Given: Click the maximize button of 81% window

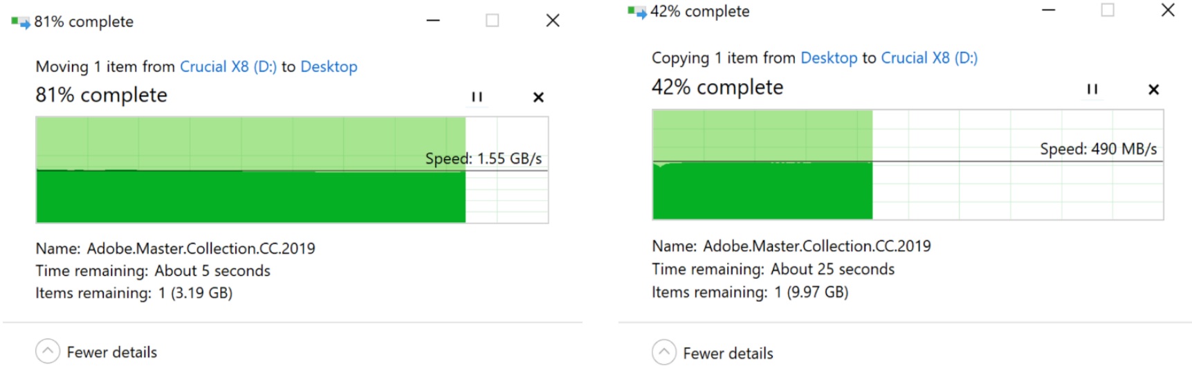Looking at the screenshot, I should (x=493, y=21).
